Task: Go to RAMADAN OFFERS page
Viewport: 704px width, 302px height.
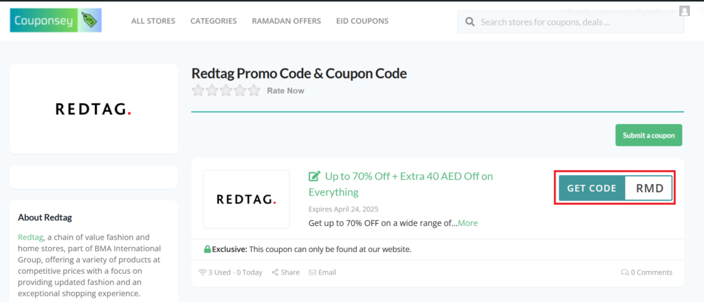Action: coord(286,21)
